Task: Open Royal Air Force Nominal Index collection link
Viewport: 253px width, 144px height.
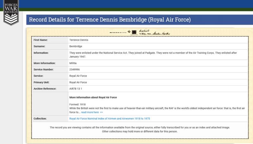Action: pyautogui.click(x=109, y=119)
